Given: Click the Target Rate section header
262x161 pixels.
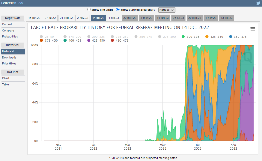Looking at the screenshot, I should click(x=13, y=18).
